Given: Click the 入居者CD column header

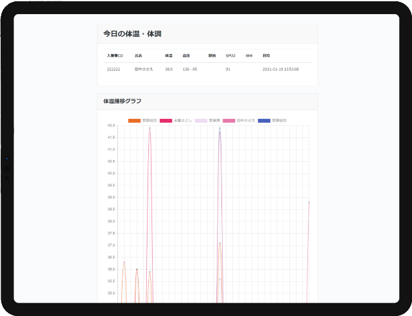Looking at the screenshot, I should (x=115, y=56).
